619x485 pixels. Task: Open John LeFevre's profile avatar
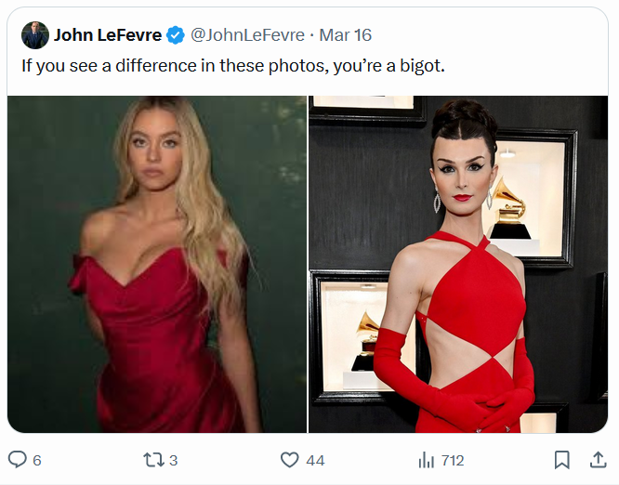35,35
